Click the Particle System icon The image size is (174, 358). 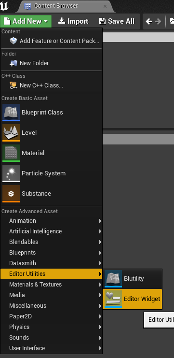click(x=11, y=173)
